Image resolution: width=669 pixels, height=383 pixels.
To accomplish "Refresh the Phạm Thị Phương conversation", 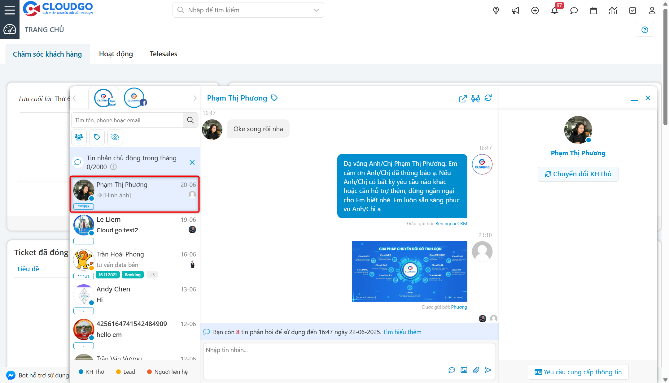I will (488, 98).
